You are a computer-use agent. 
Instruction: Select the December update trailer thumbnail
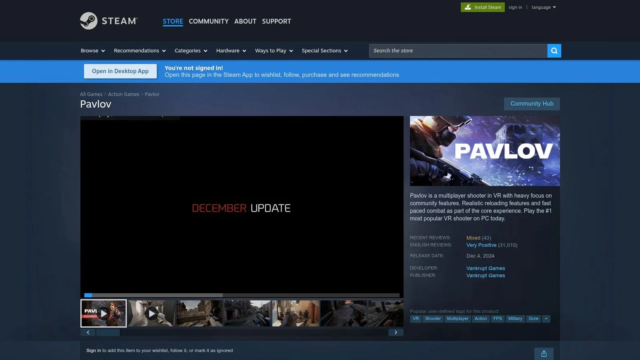tap(104, 314)
